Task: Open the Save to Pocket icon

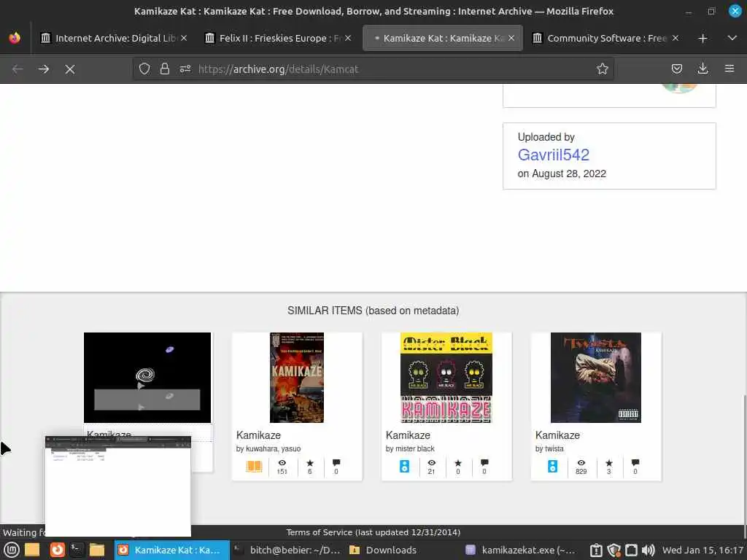Action: click(x=676, y=69)
